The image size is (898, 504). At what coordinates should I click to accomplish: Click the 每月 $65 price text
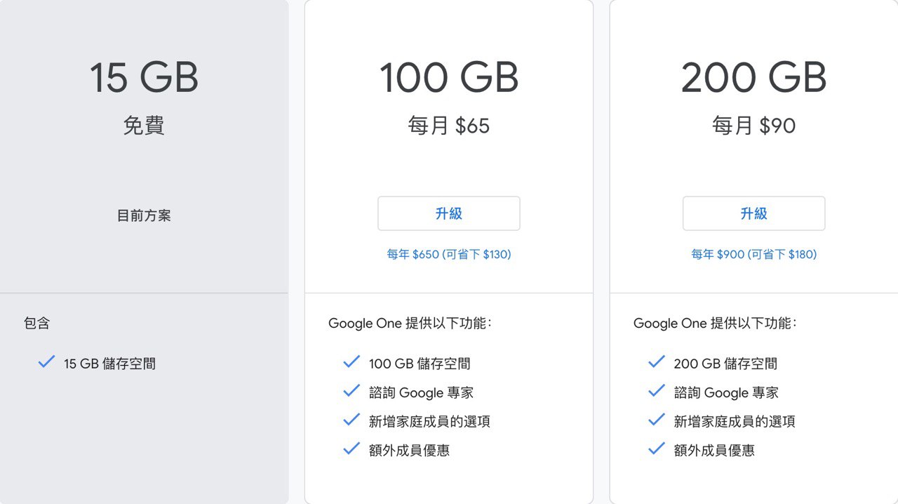449,126
